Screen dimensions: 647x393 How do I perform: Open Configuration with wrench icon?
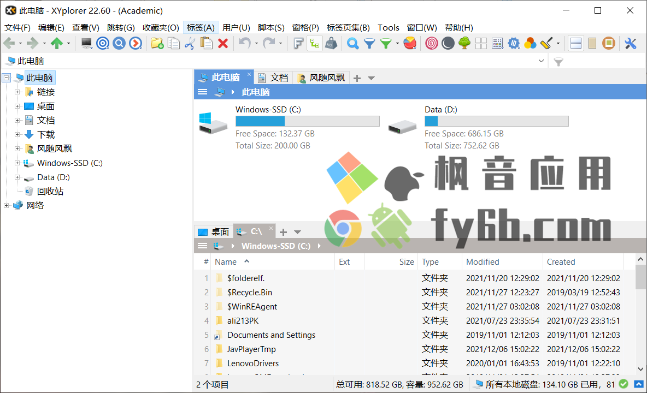631,43
